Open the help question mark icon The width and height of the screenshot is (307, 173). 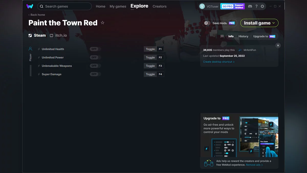[x=256, y=6]
